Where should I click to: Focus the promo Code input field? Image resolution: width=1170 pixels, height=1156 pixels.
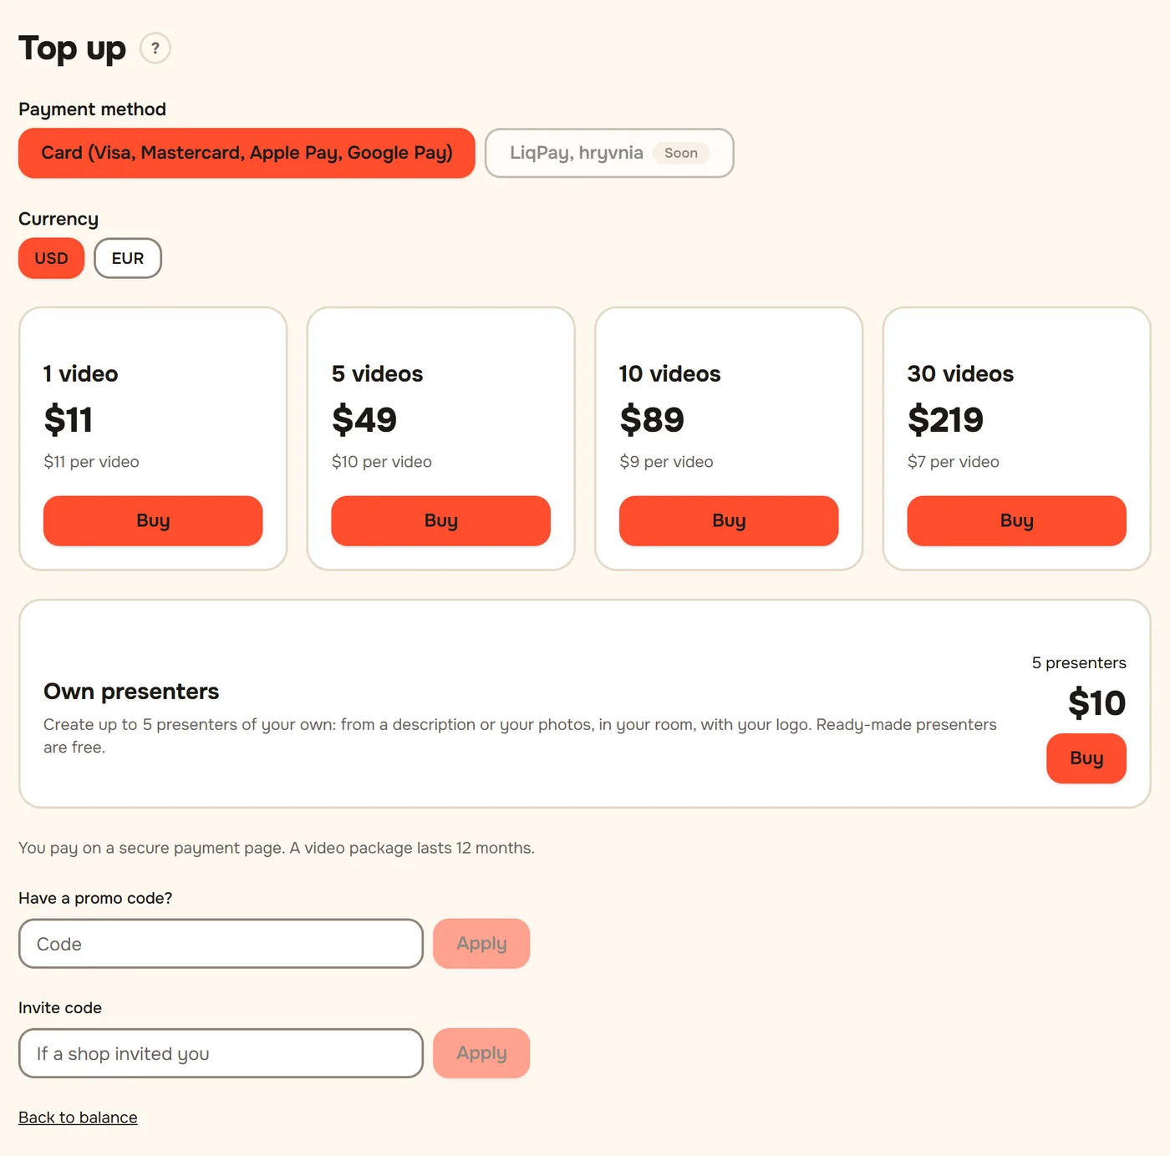coord(221,944)
